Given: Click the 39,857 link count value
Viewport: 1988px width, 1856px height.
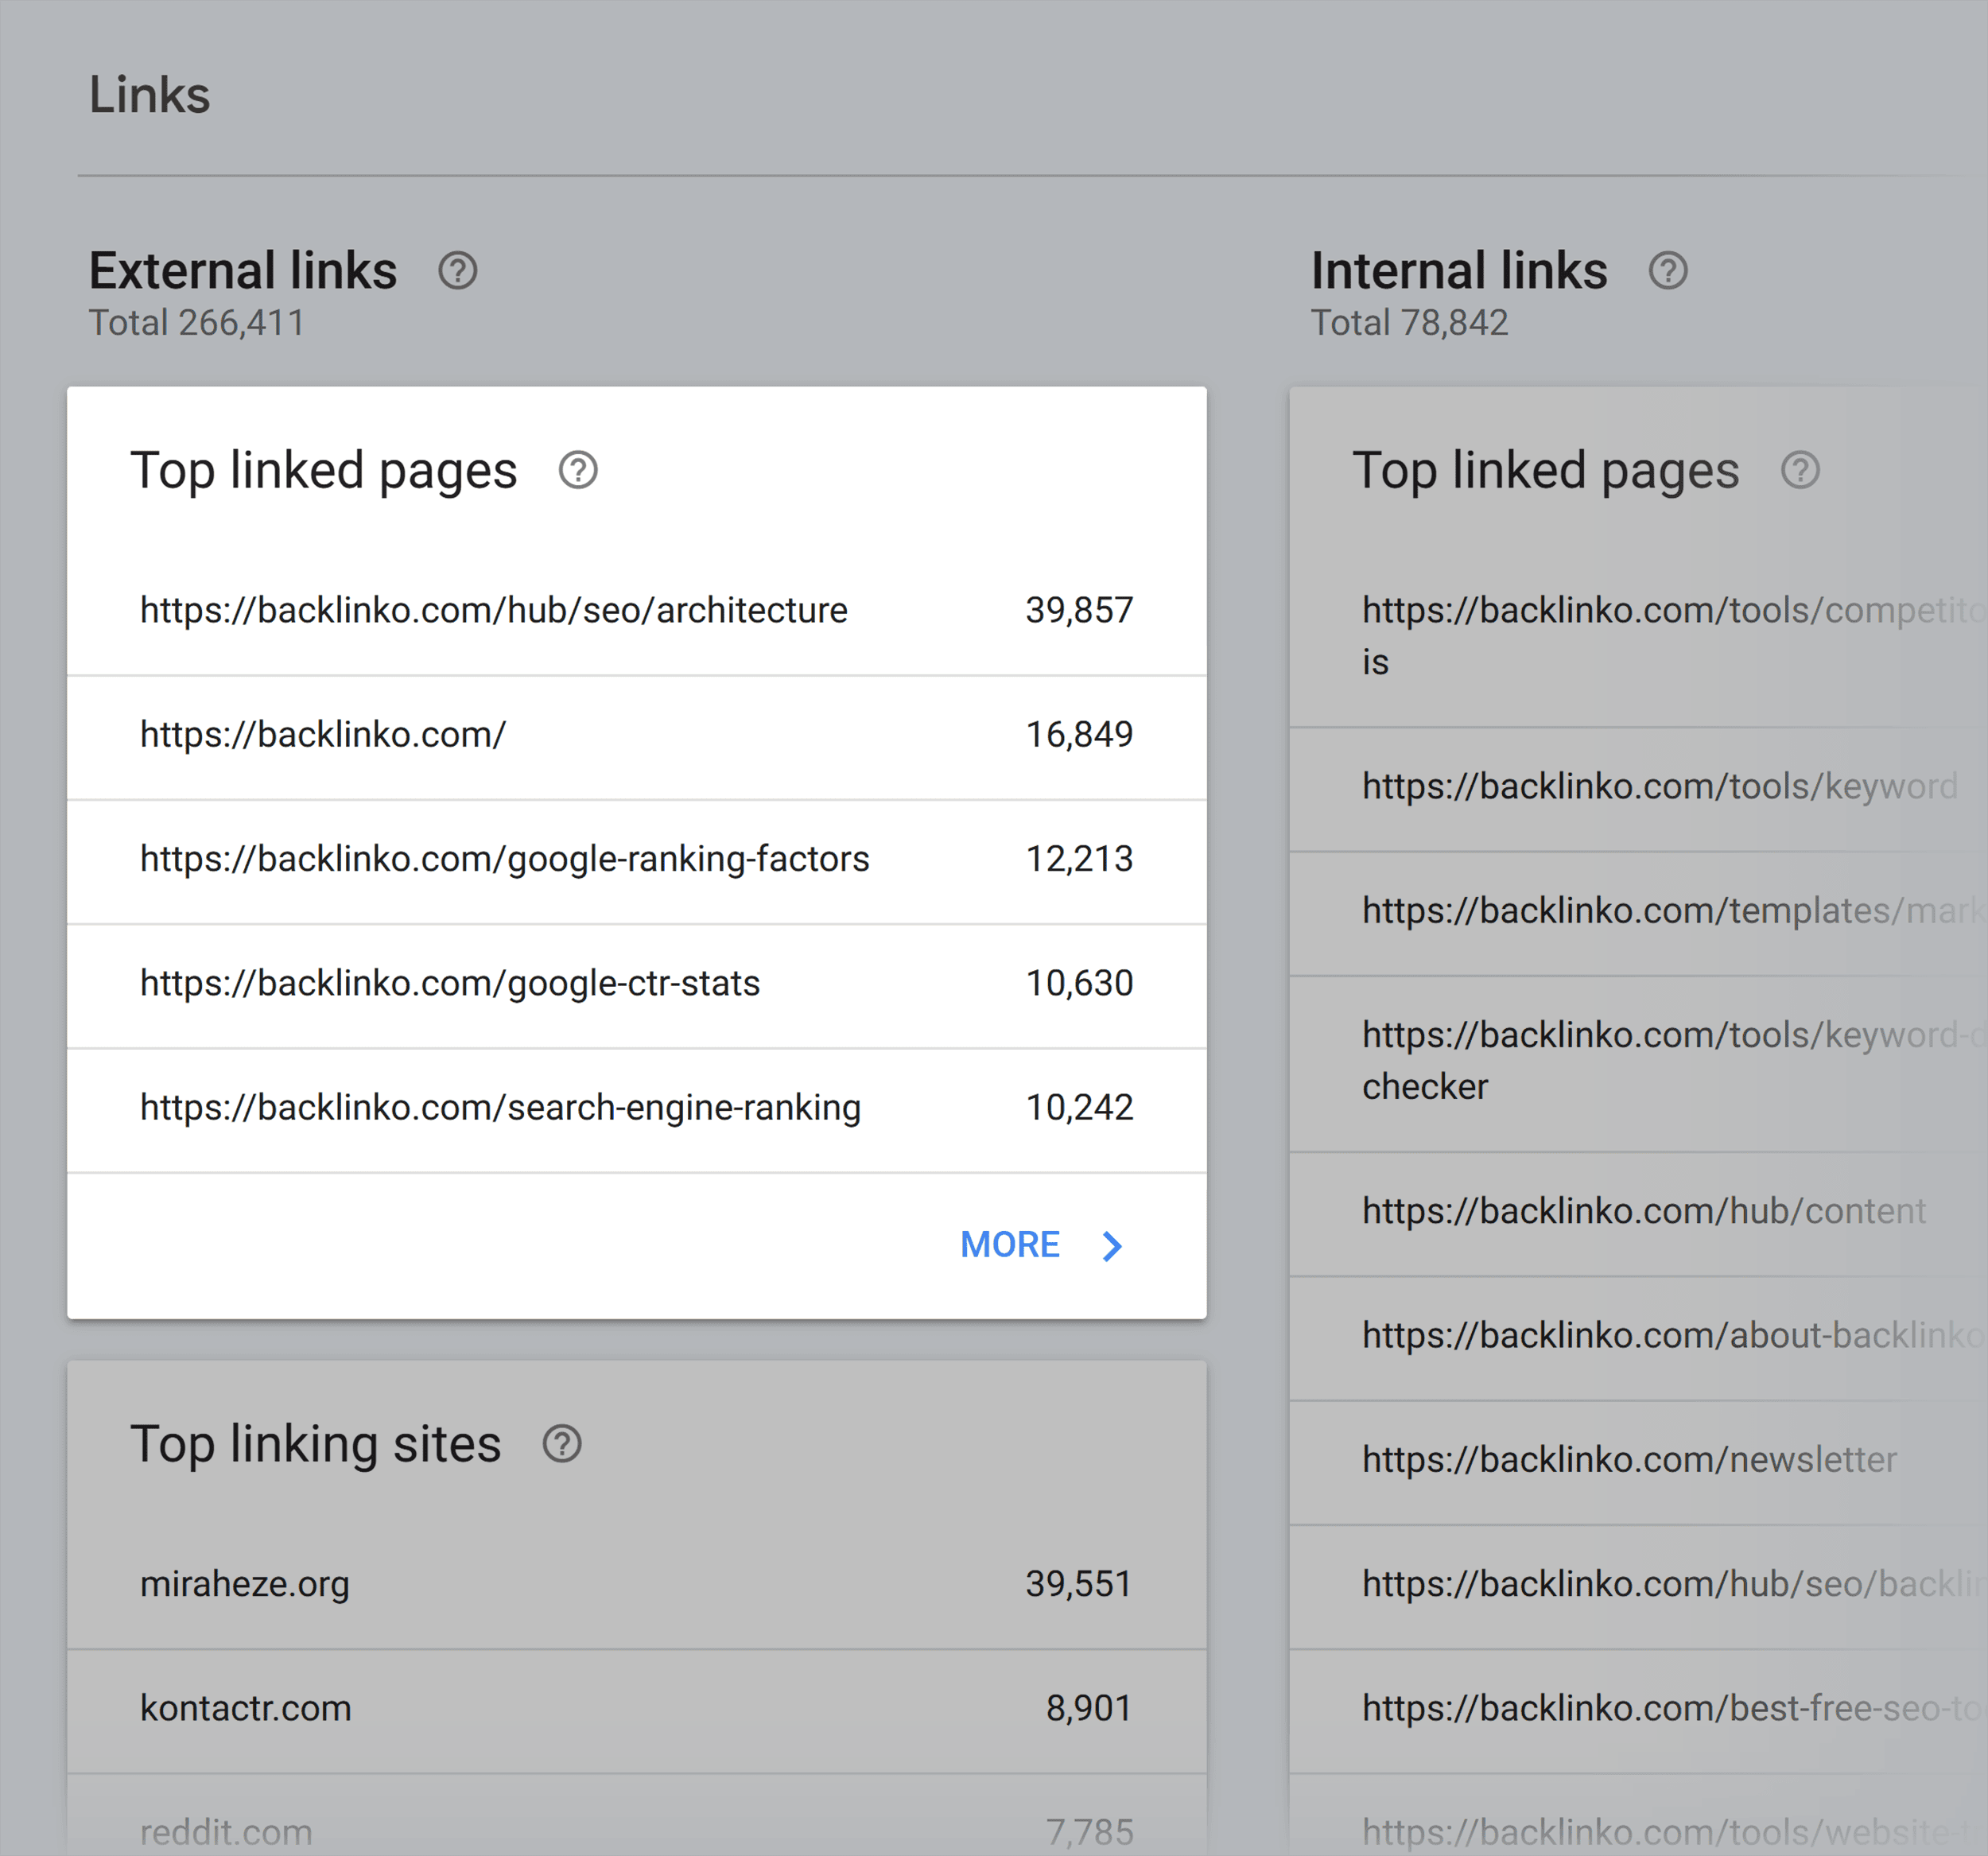Looking at the screenshot, I should click(1079, 610).
